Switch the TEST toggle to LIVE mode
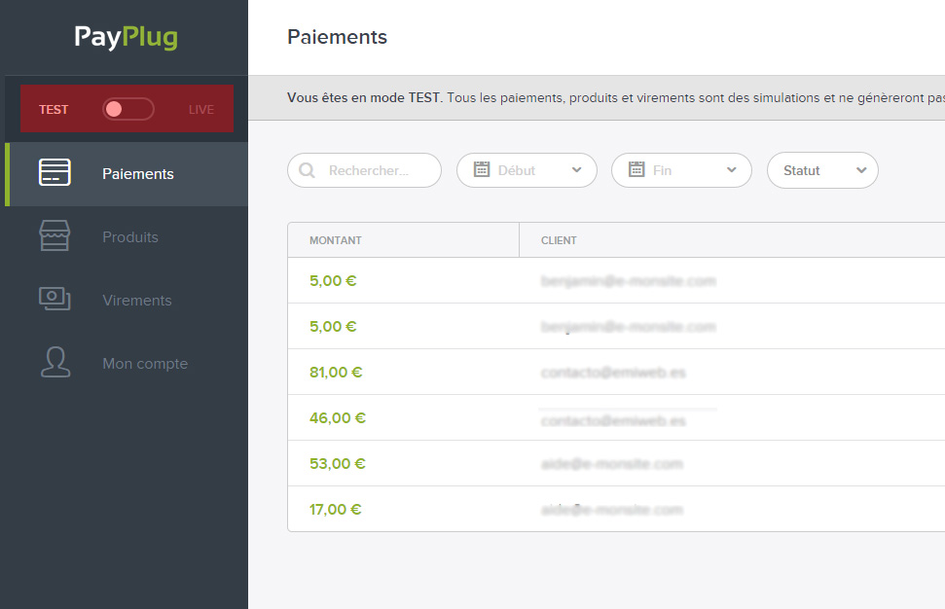The width and height of the screenshot is (945, 609). [127, 109]
